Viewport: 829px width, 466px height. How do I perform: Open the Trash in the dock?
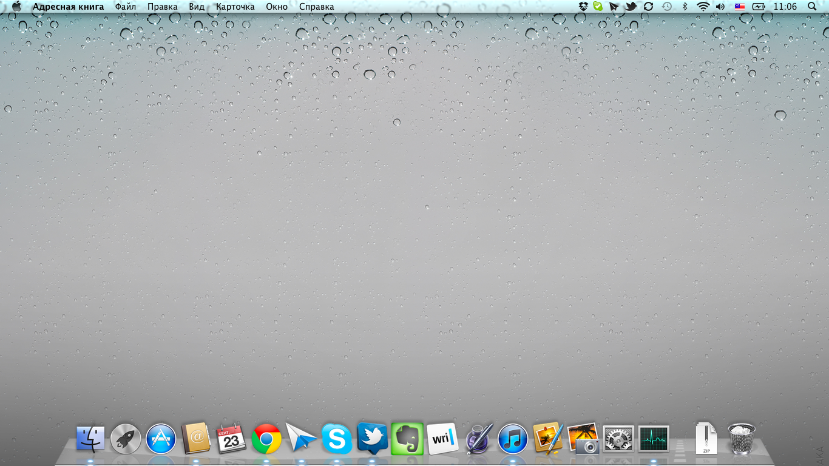click(741, 439)
